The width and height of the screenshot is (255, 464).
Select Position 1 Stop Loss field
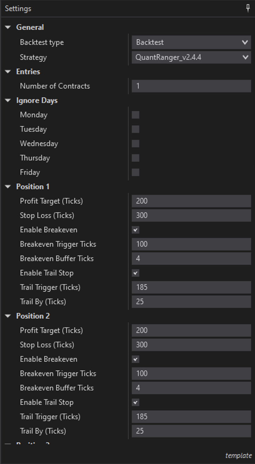click(x=191, y=215)
